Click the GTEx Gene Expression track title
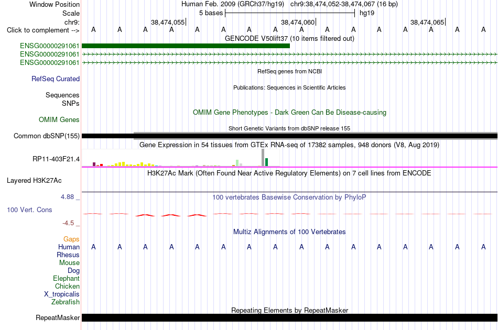 (290, 145)
